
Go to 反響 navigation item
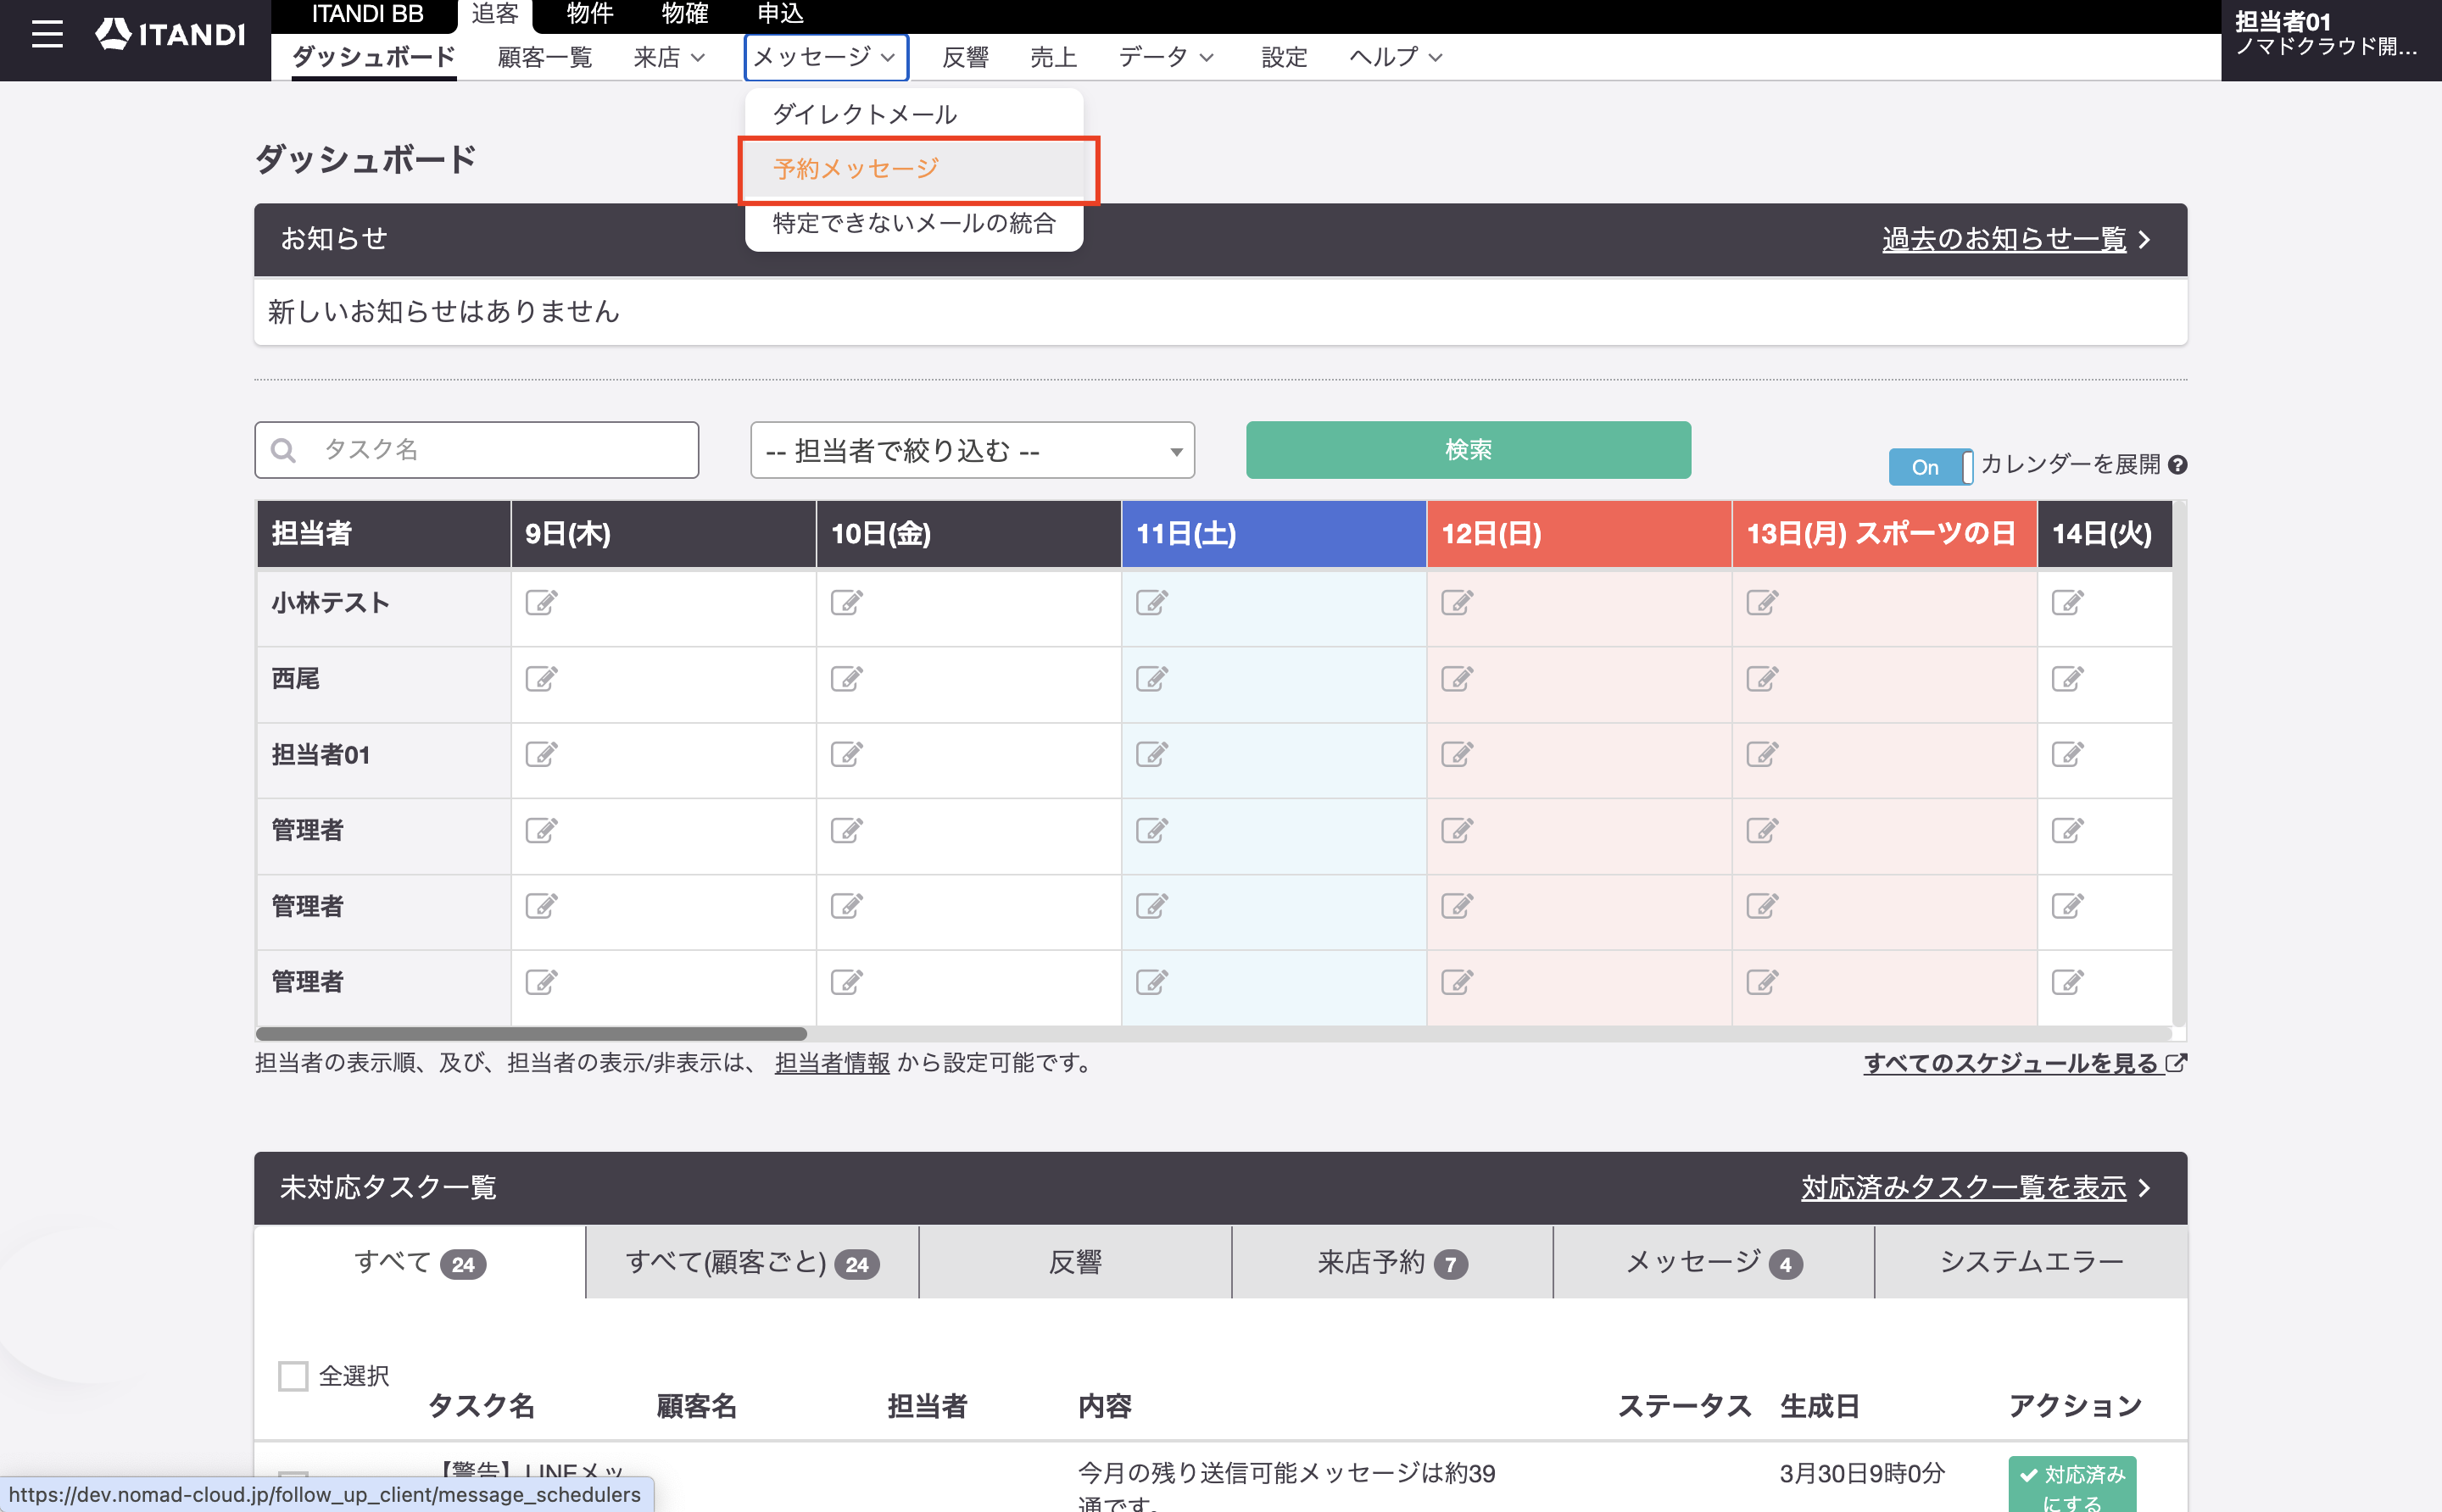[966, 57]
